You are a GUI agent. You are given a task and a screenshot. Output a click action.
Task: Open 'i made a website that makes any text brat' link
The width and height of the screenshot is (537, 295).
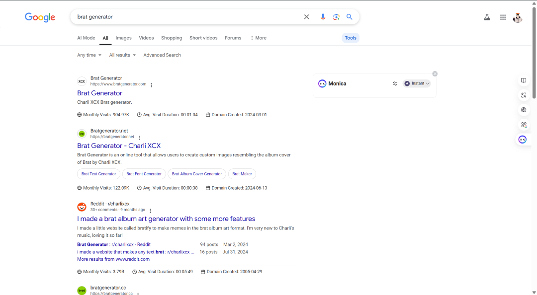point(136,252)
